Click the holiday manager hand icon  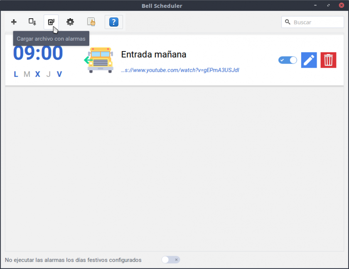tap(91, 22)
